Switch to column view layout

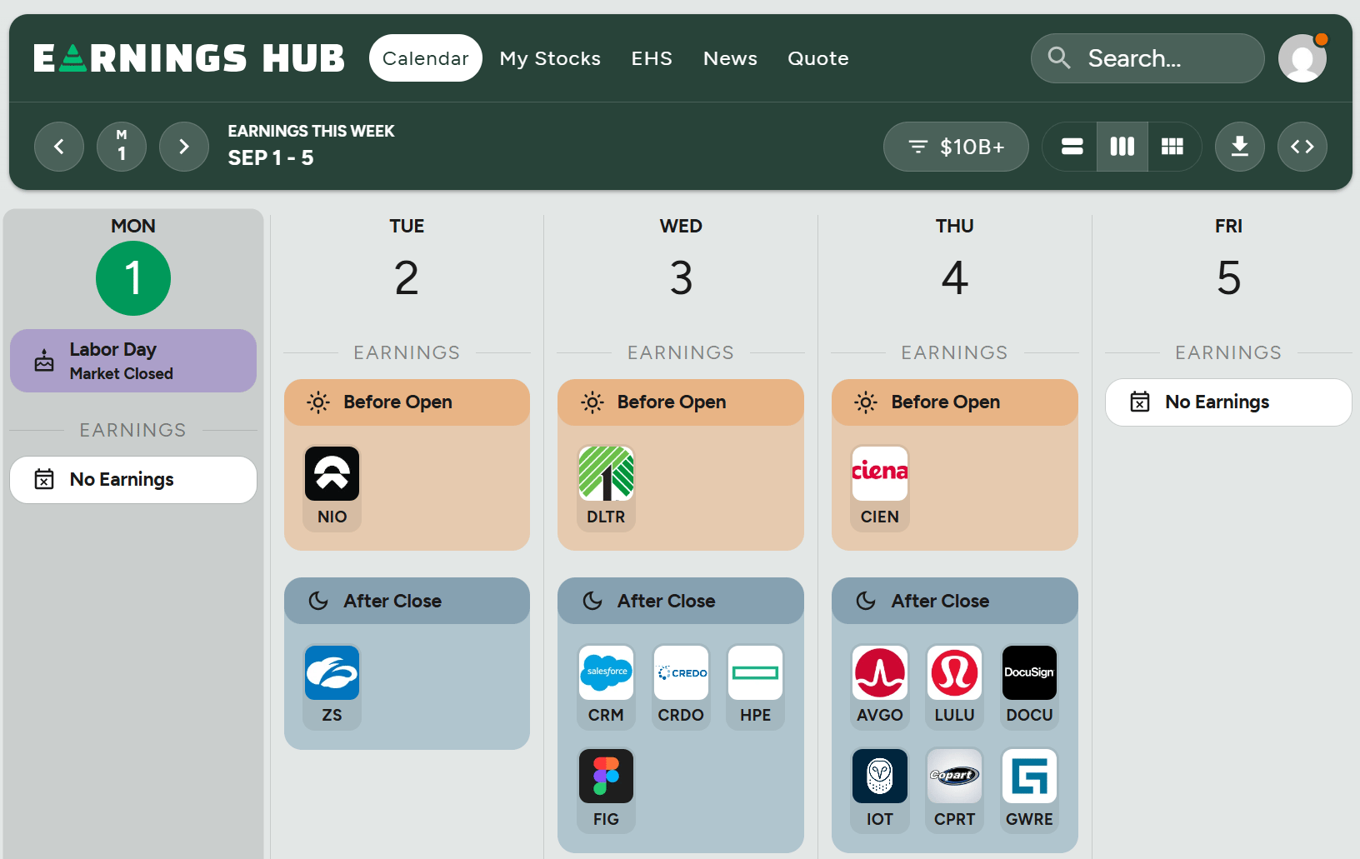tap(1122, 147)
